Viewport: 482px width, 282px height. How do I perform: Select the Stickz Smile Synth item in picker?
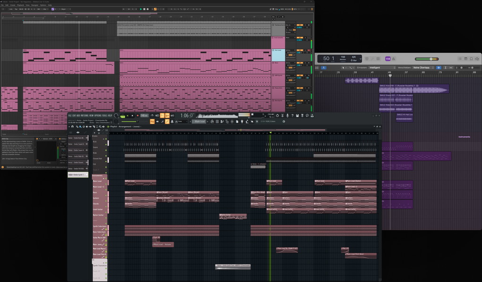78,174
